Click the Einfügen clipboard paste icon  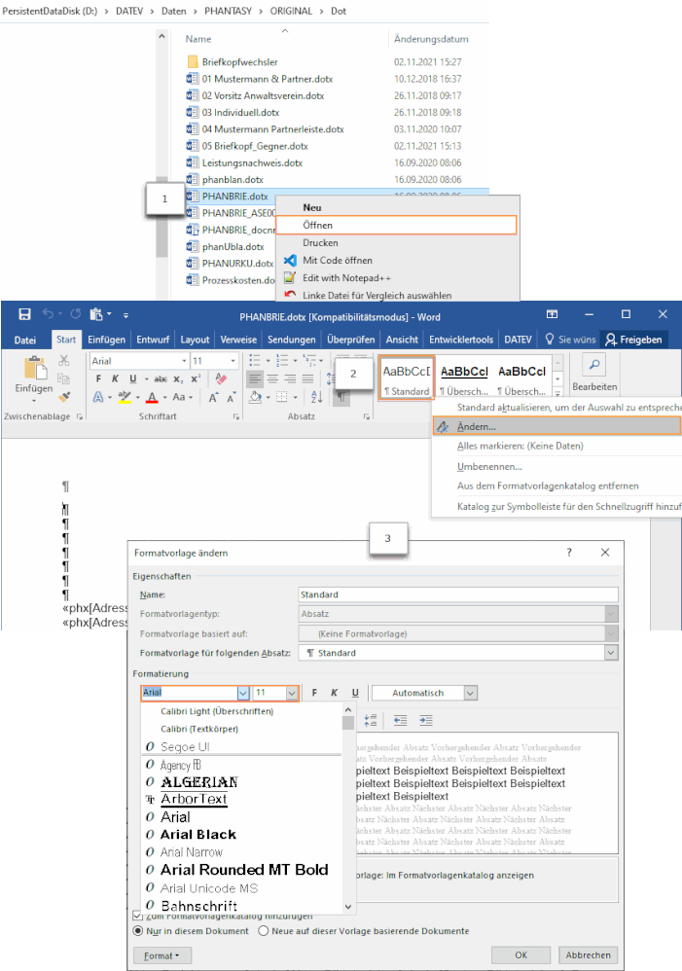point(35,367)
